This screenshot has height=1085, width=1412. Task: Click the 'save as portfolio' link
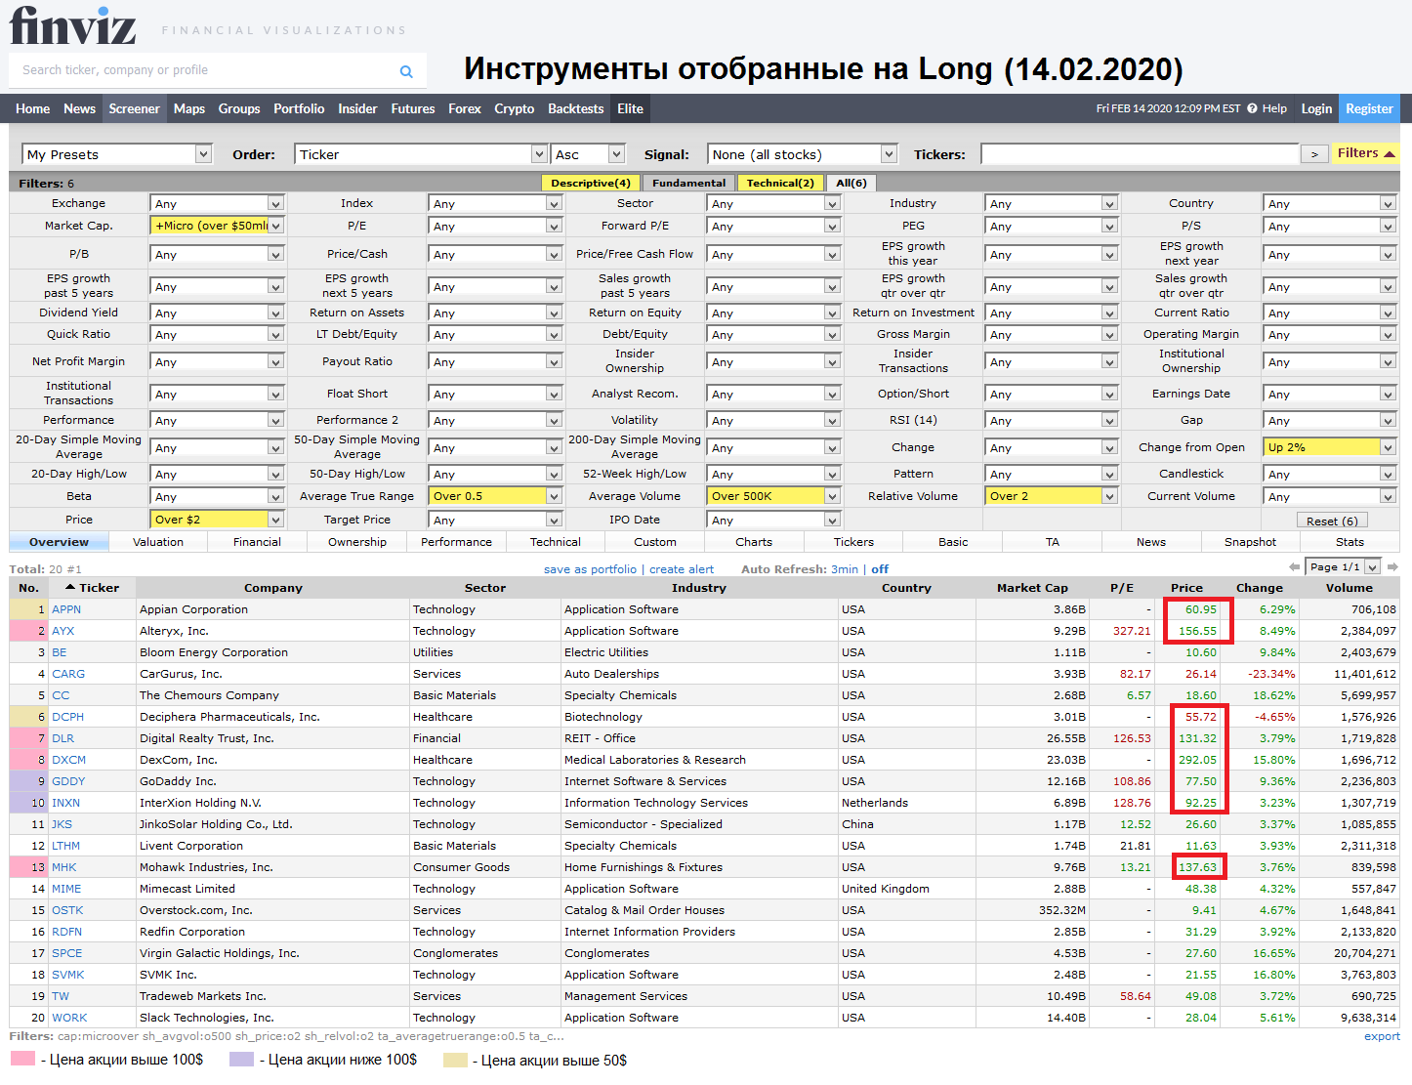590,569
